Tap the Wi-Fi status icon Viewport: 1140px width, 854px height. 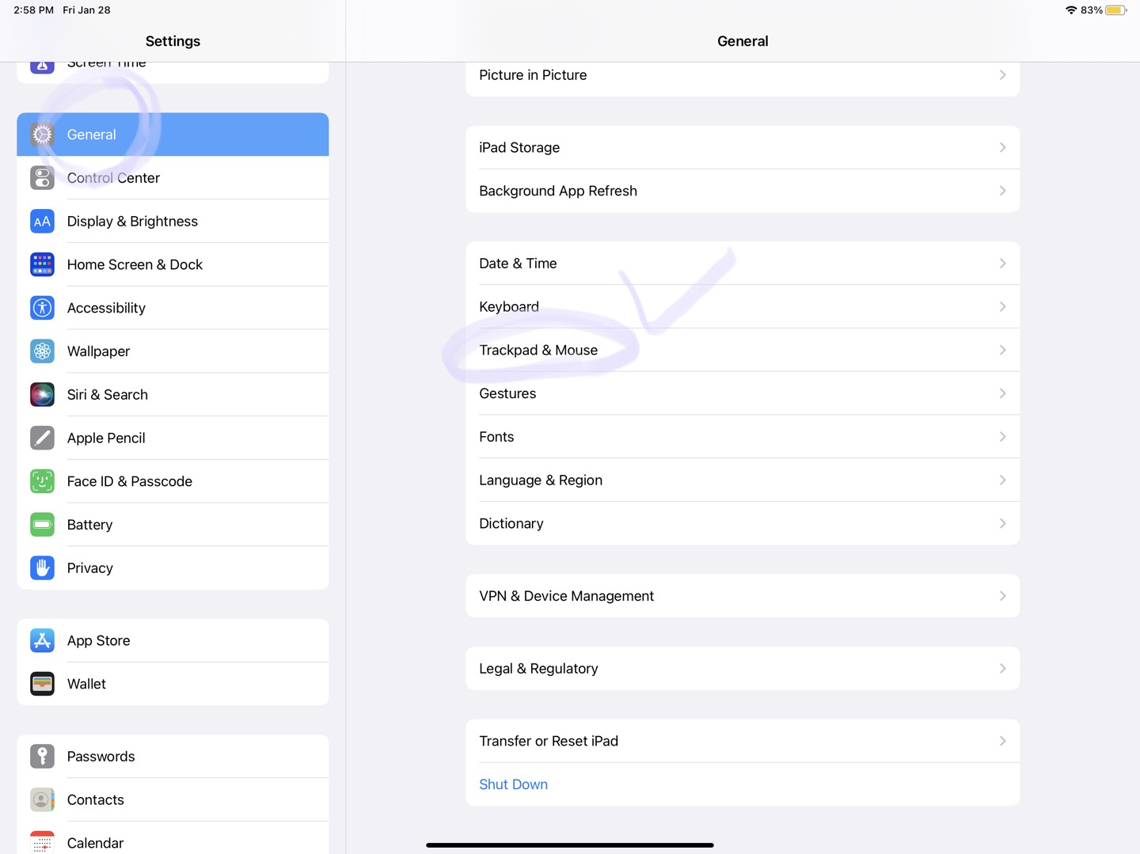pos(1071,10)
